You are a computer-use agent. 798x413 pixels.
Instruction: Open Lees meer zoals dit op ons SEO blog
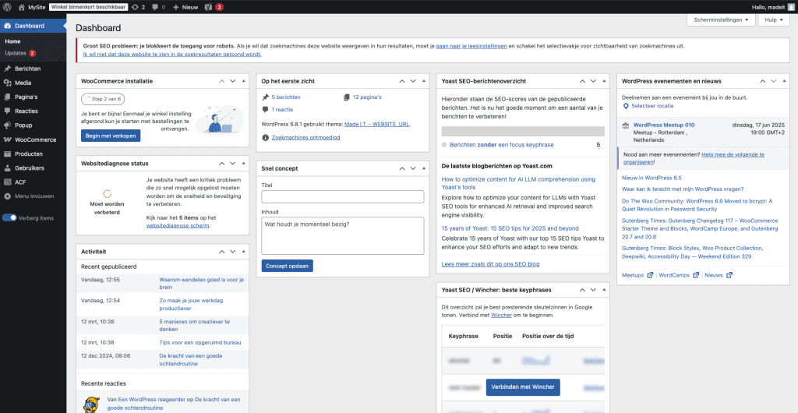pos(491,264)
